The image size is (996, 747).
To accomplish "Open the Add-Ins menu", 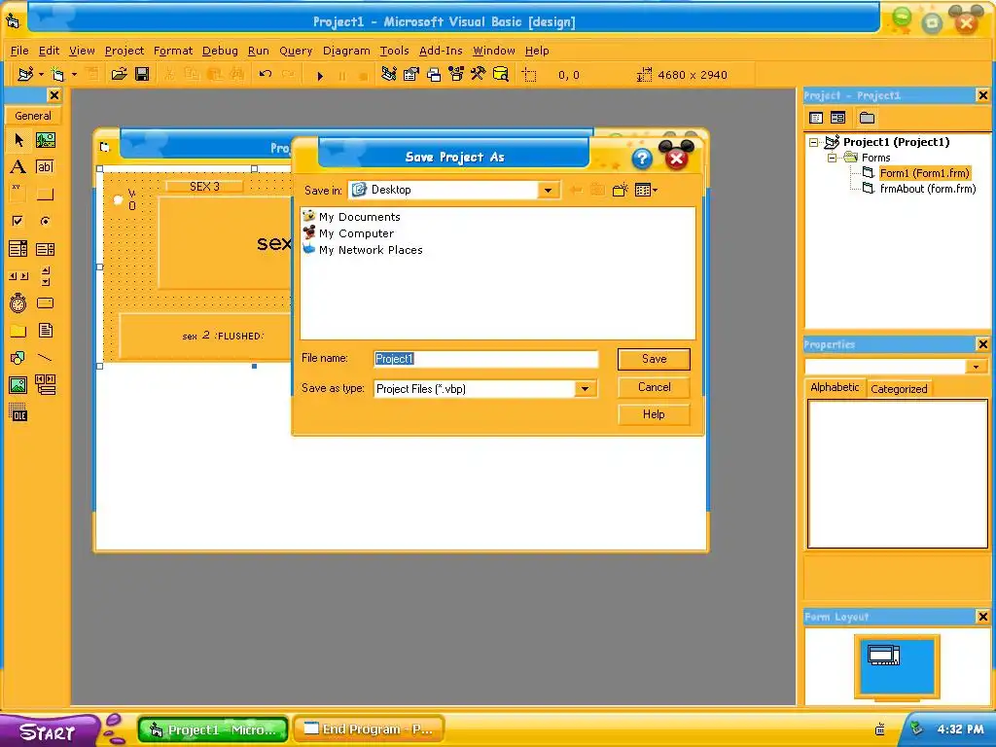I will tap(441, 51).
